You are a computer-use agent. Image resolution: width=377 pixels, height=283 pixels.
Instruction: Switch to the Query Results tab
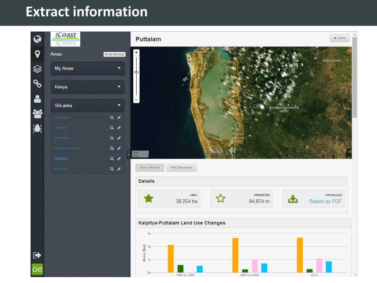(149, 167)
